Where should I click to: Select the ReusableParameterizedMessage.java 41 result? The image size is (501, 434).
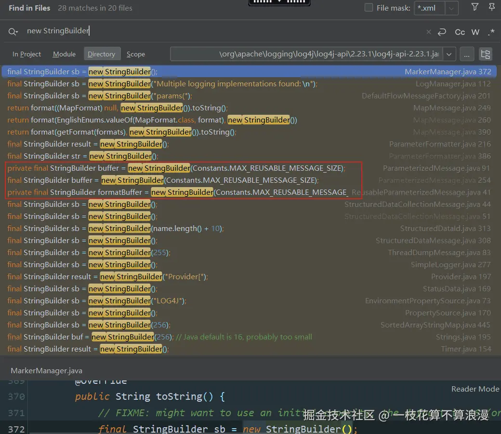tap(249, 192)
